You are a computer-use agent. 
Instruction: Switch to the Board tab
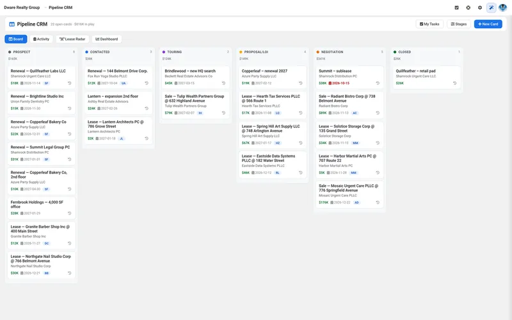pyautogui.click(x=16, y=39)
